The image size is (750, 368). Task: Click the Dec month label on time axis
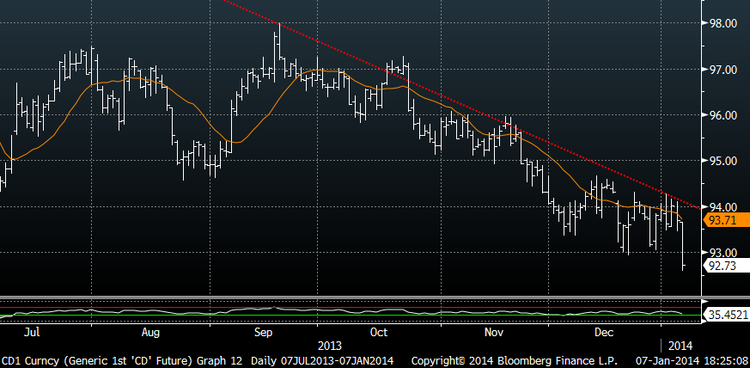pyautogui.click(x=603, y=331)
